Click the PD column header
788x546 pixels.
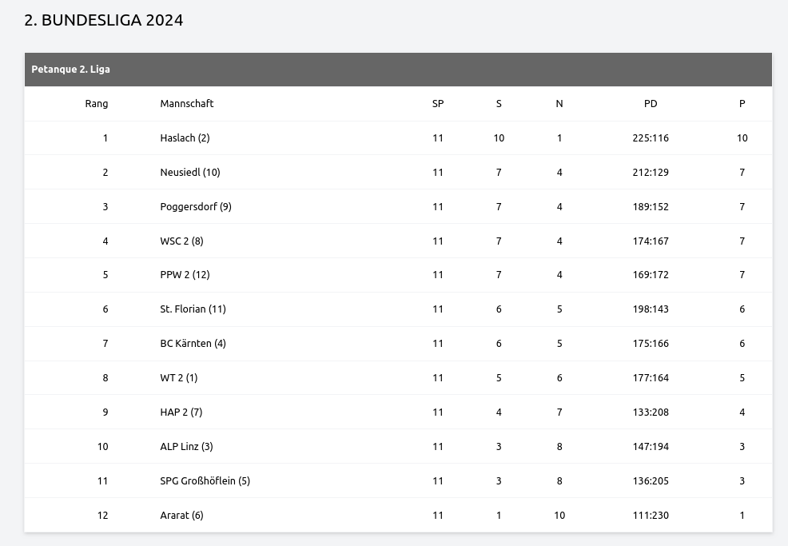point(651,103)
